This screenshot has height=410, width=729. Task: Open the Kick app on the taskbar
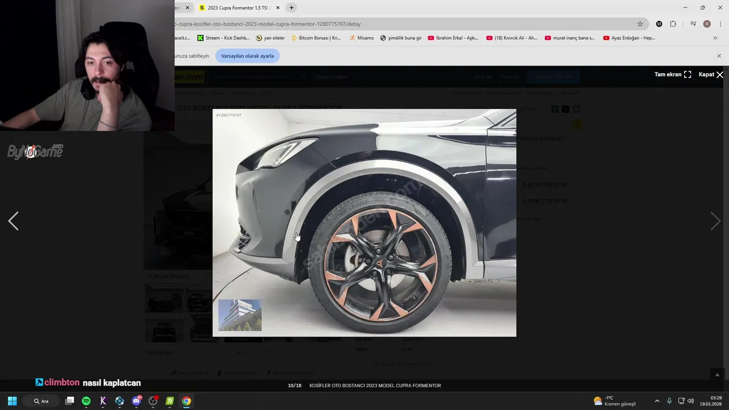click(103, 401)
